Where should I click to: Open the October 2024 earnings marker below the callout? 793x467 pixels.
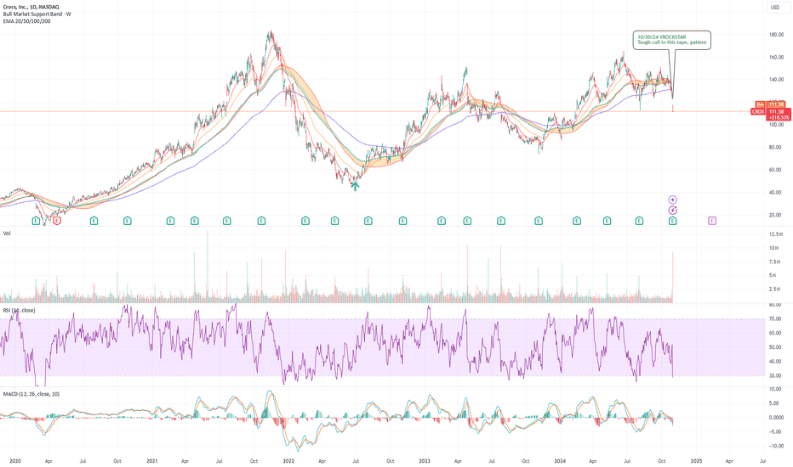click(x=673, y=221)
